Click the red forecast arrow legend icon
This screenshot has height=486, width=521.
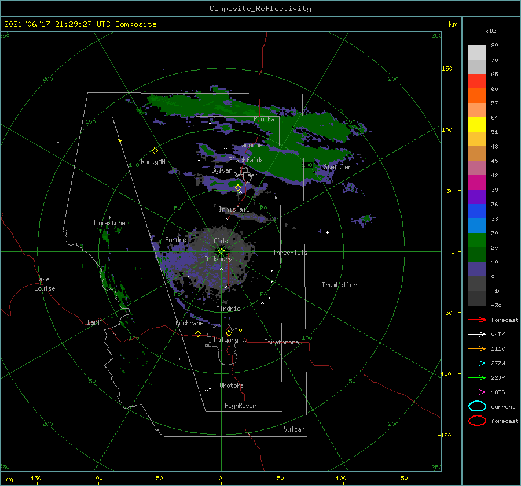pos(477,320)
